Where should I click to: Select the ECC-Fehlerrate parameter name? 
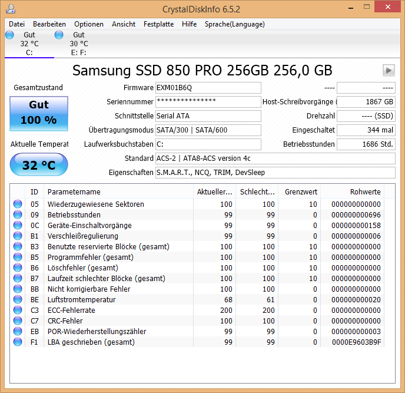coord(71,311)
